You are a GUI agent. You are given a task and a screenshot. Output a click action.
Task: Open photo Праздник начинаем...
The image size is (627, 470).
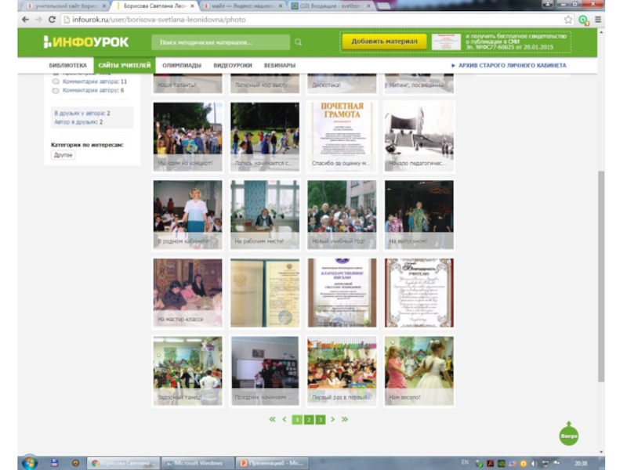pyautogui.click(x=265, y=371)
